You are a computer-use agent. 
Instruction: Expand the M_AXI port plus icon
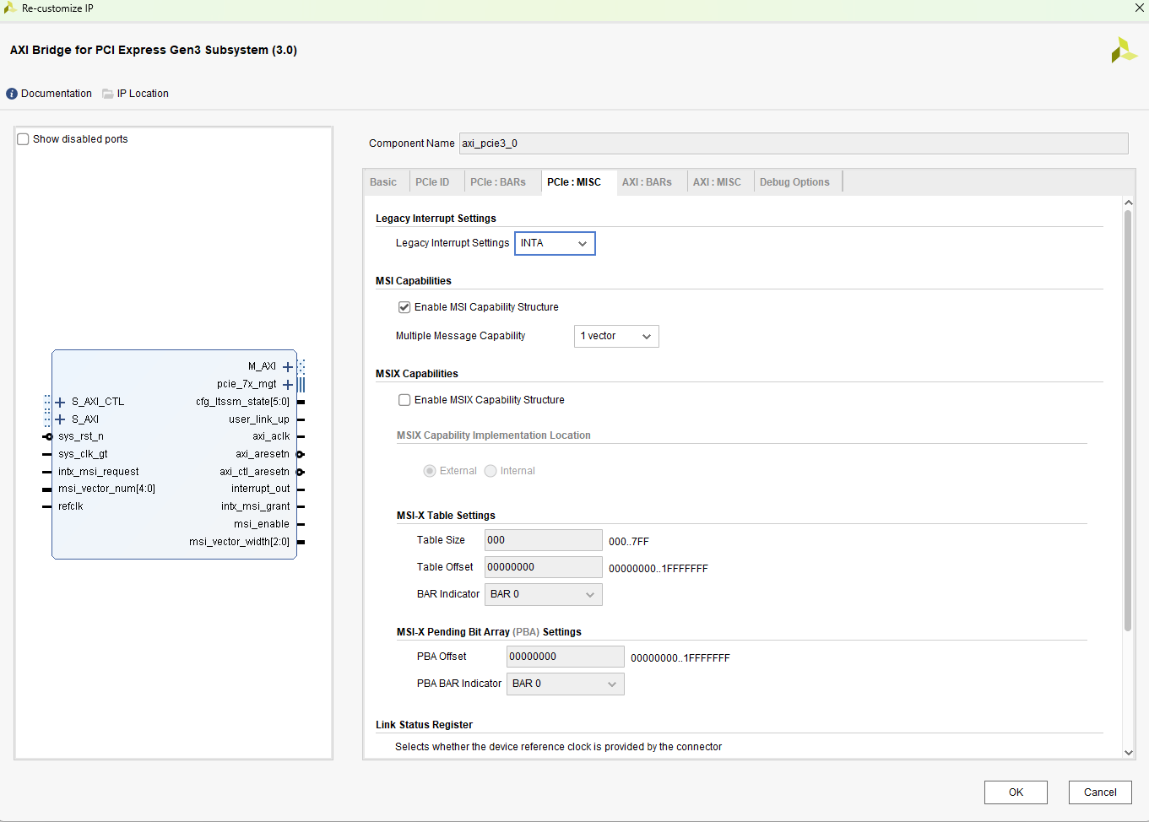(x=288, y=366)
